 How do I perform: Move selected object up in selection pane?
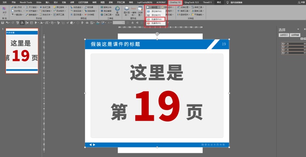[302, 39]
